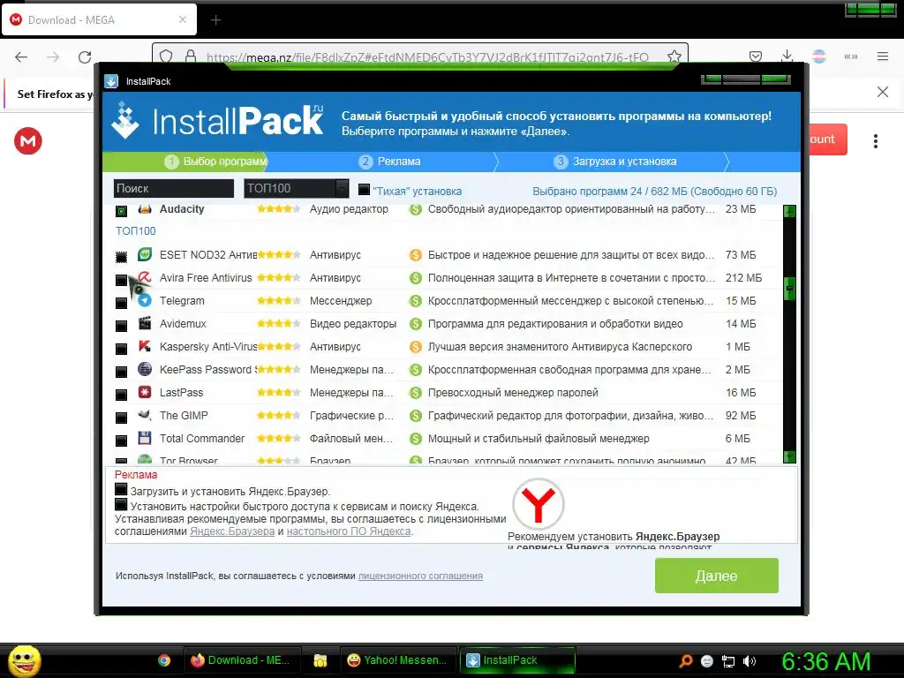Open Chrome from the taskbar
904x678 pixels.
164,660
